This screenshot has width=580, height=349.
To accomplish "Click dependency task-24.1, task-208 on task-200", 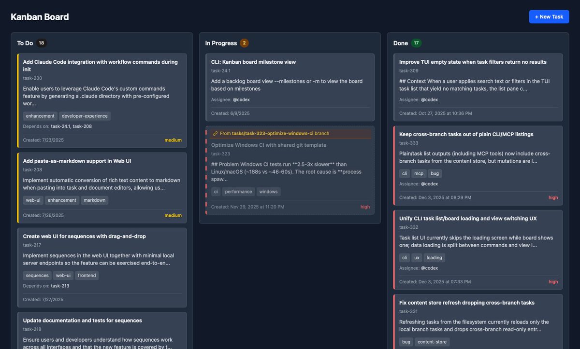I will coord(71,126).
